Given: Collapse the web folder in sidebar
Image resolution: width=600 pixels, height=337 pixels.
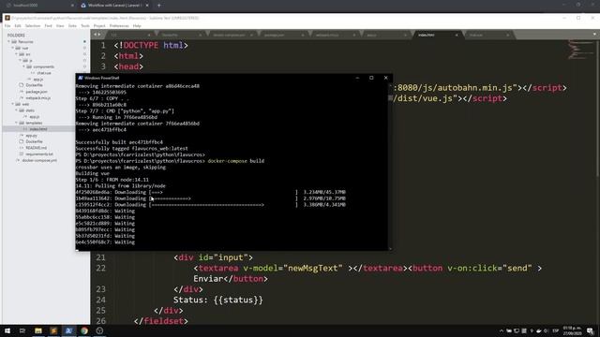Looking at the screenshot, I should (x=12, y=104).
